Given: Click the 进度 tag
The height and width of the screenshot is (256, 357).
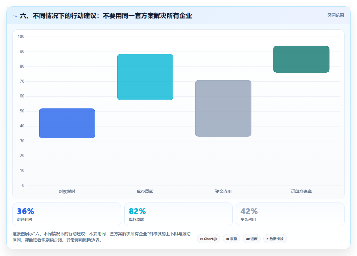Looking at the screenshot, I should point(252,239).
